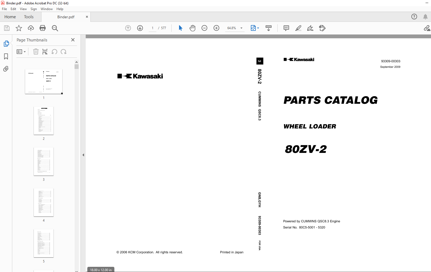This screenshot has height=272, width=431.
Task: Click thumbnail panel scrollbar up arrow
Action: coord(76,62)
